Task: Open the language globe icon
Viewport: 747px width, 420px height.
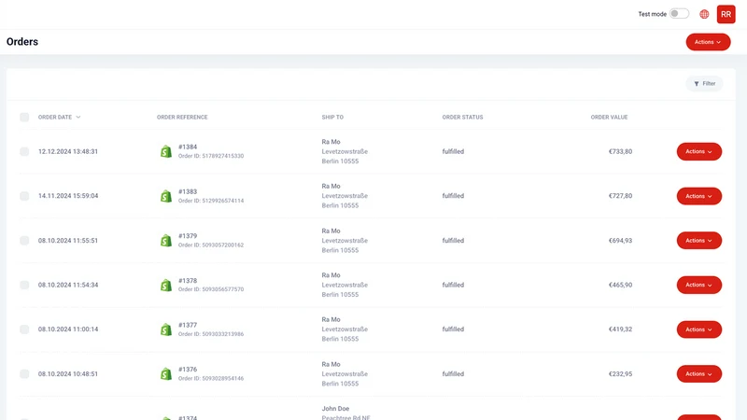Action: [x=704, y=14]
